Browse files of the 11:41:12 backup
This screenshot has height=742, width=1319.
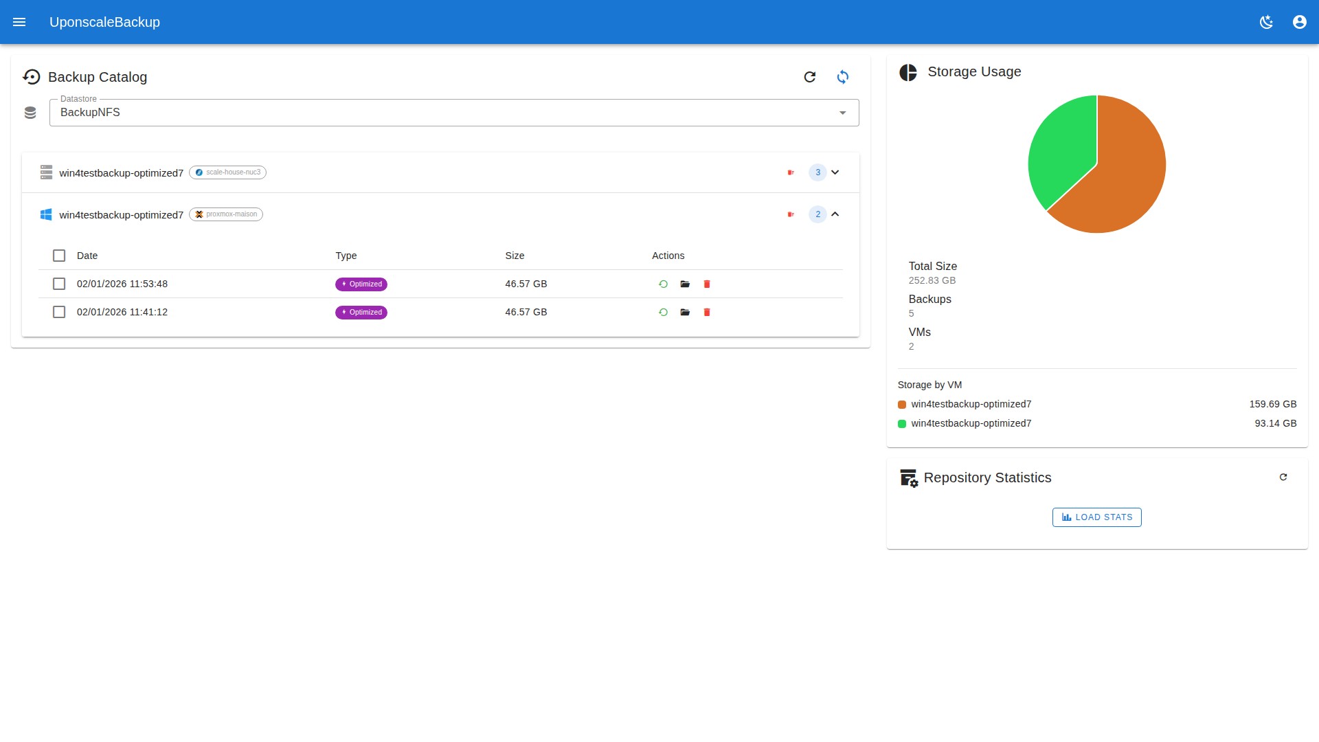[x=685, y=312]
